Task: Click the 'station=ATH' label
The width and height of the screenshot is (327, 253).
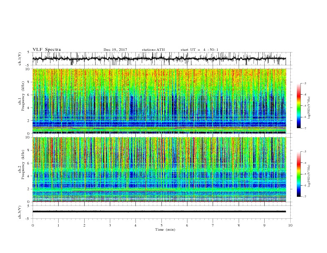Action: [x=153, y=50]
